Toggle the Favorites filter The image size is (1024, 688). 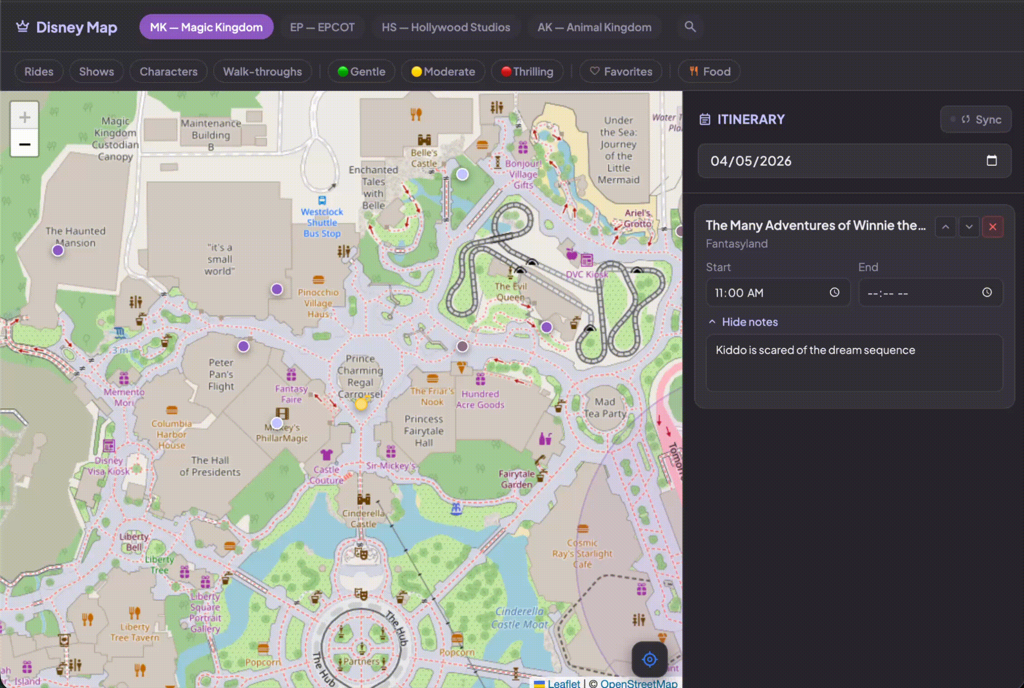click(621, 72)
